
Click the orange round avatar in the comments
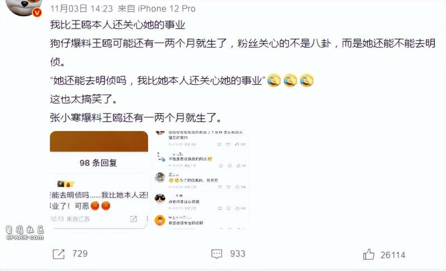coord(160,220)
